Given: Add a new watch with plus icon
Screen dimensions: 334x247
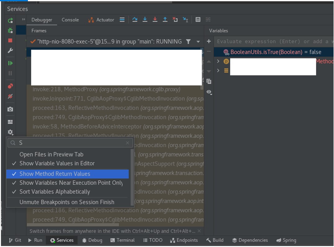Looking at the screenshot, I should tap(209, 41).
